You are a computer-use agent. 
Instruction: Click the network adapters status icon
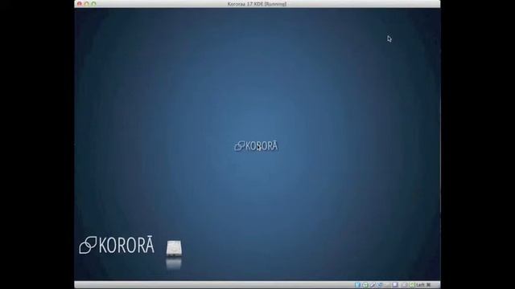click(380, 285)
